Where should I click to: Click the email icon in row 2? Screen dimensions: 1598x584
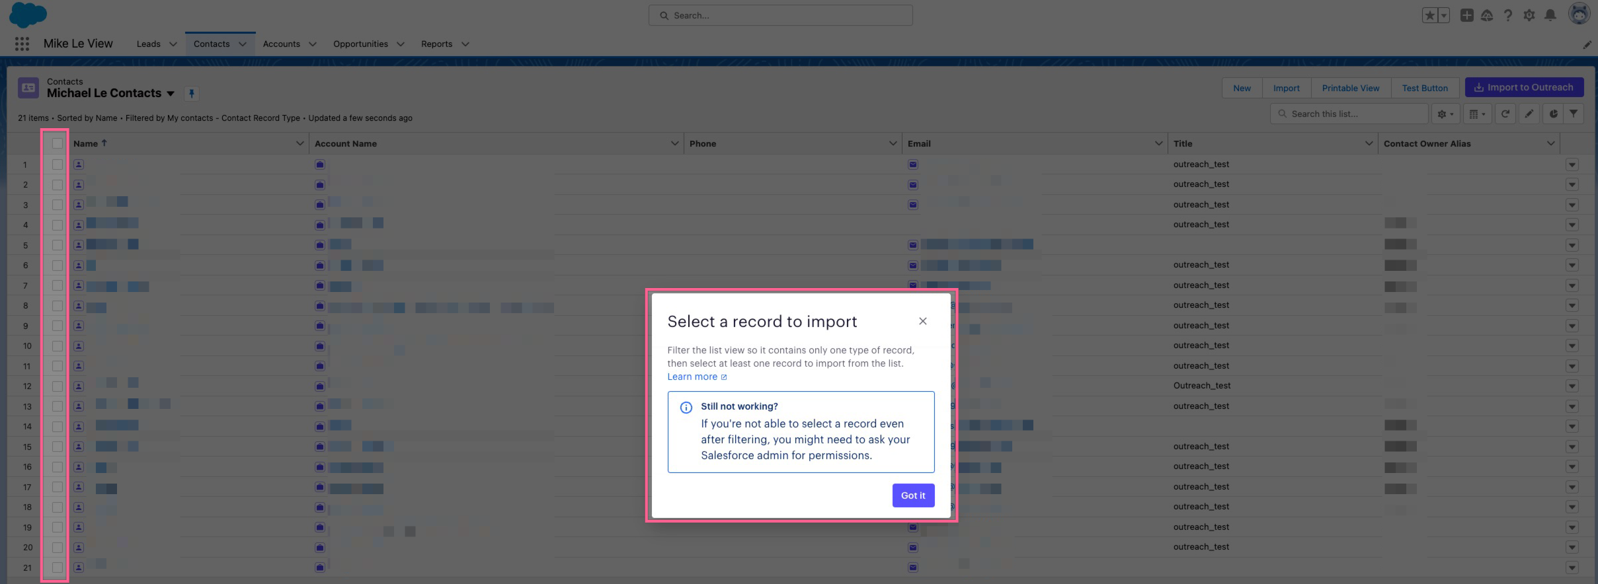pyautogui.click(x=913, y=185)
